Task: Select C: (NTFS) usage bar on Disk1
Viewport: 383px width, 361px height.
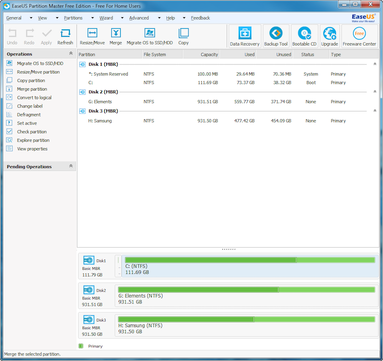Action: pyautogui.click(x=250, y=260)
